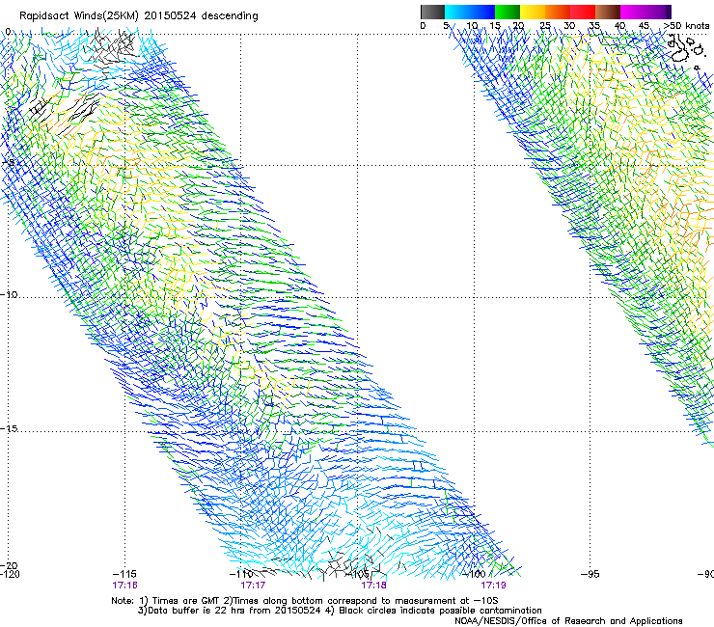
Task: Click the green 15–20 knots legend swatch
Action: (508, 12)
